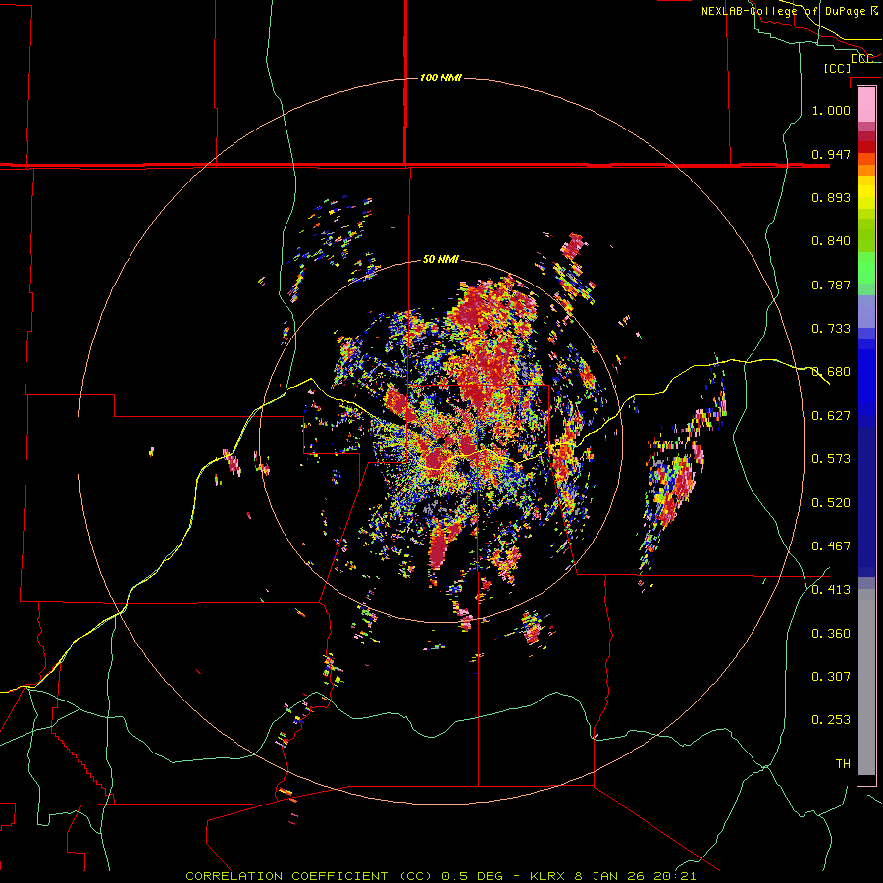
Task: Click the 0.307 scale value
Action: (x=831, y=677)
